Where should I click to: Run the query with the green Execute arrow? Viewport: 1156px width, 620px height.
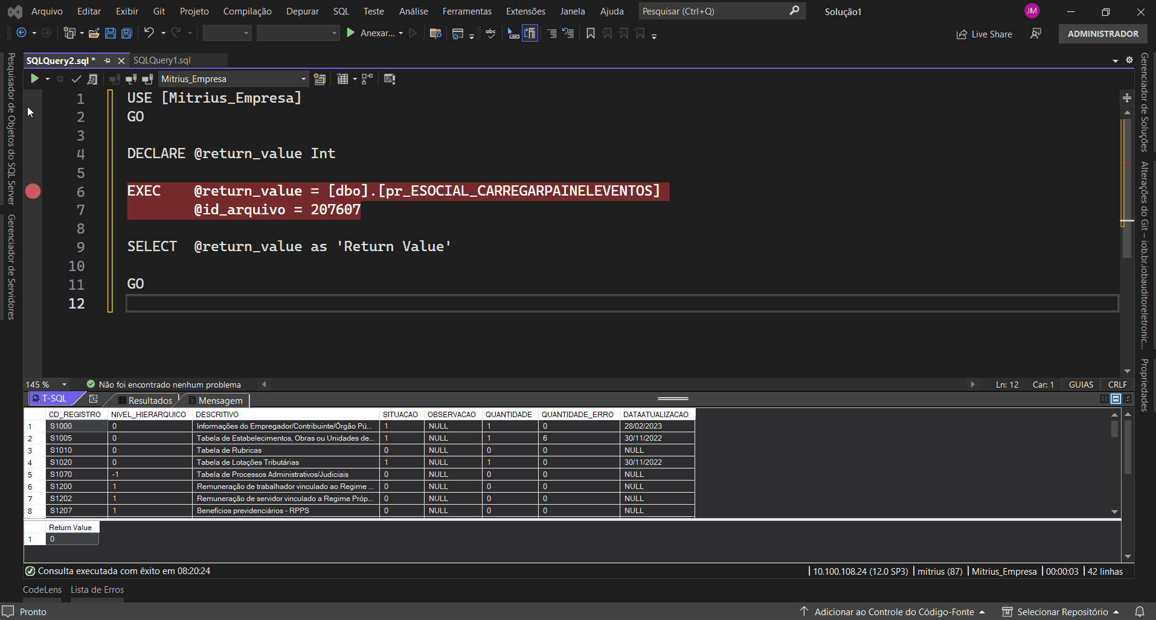pos(34,78)
